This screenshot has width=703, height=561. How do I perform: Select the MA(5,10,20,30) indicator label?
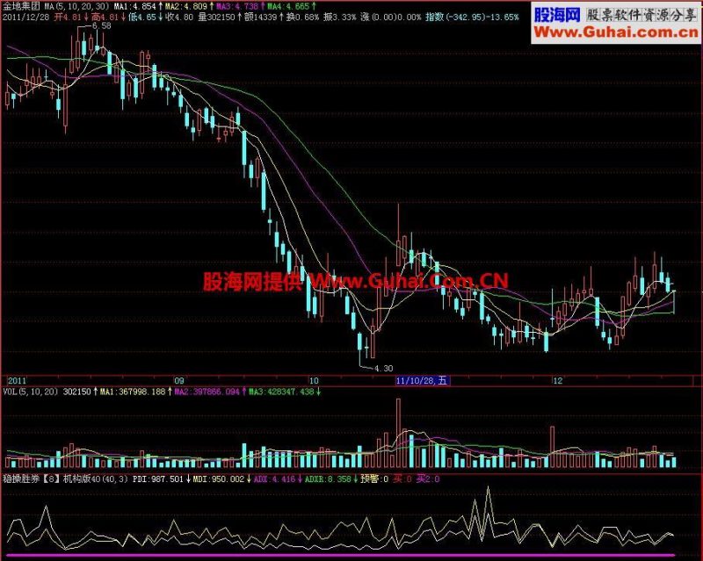(76, 6)
